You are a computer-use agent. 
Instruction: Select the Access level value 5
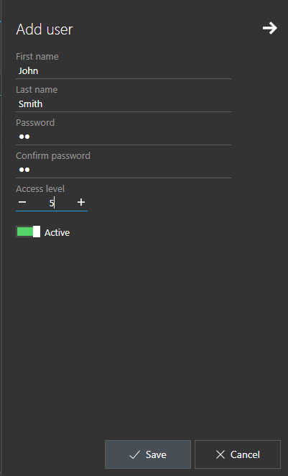coord(52,203)
